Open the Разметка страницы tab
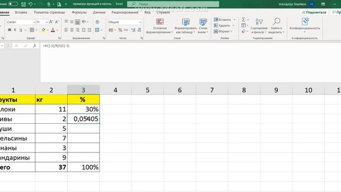The height and width of the screenshot is (192, 341). coord(50,12)
